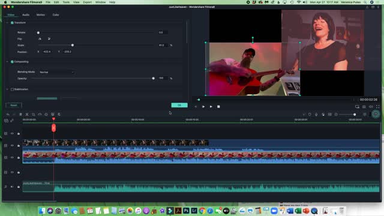384x216 pixels.
Task: Hide the top empty video track with its eye
Action: (x=12, y=133)
